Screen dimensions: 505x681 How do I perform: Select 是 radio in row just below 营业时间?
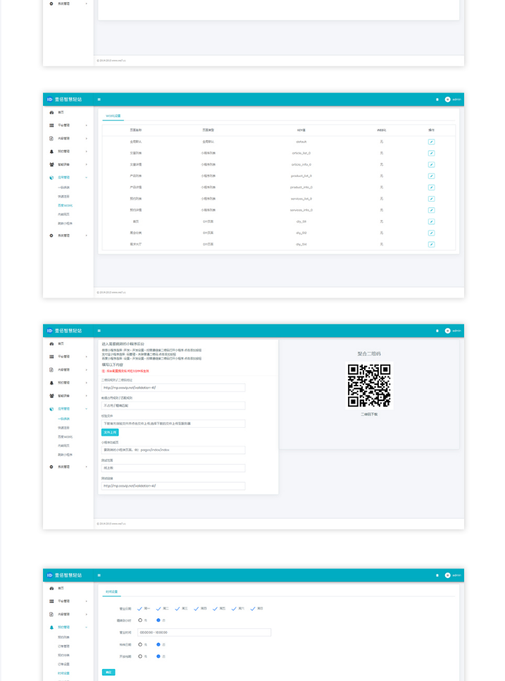tap(140, 644)
